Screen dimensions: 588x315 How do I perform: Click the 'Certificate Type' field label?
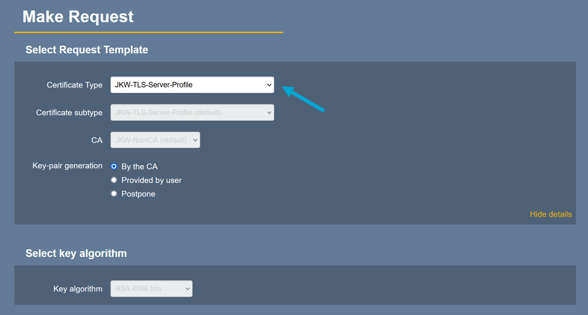75,85
